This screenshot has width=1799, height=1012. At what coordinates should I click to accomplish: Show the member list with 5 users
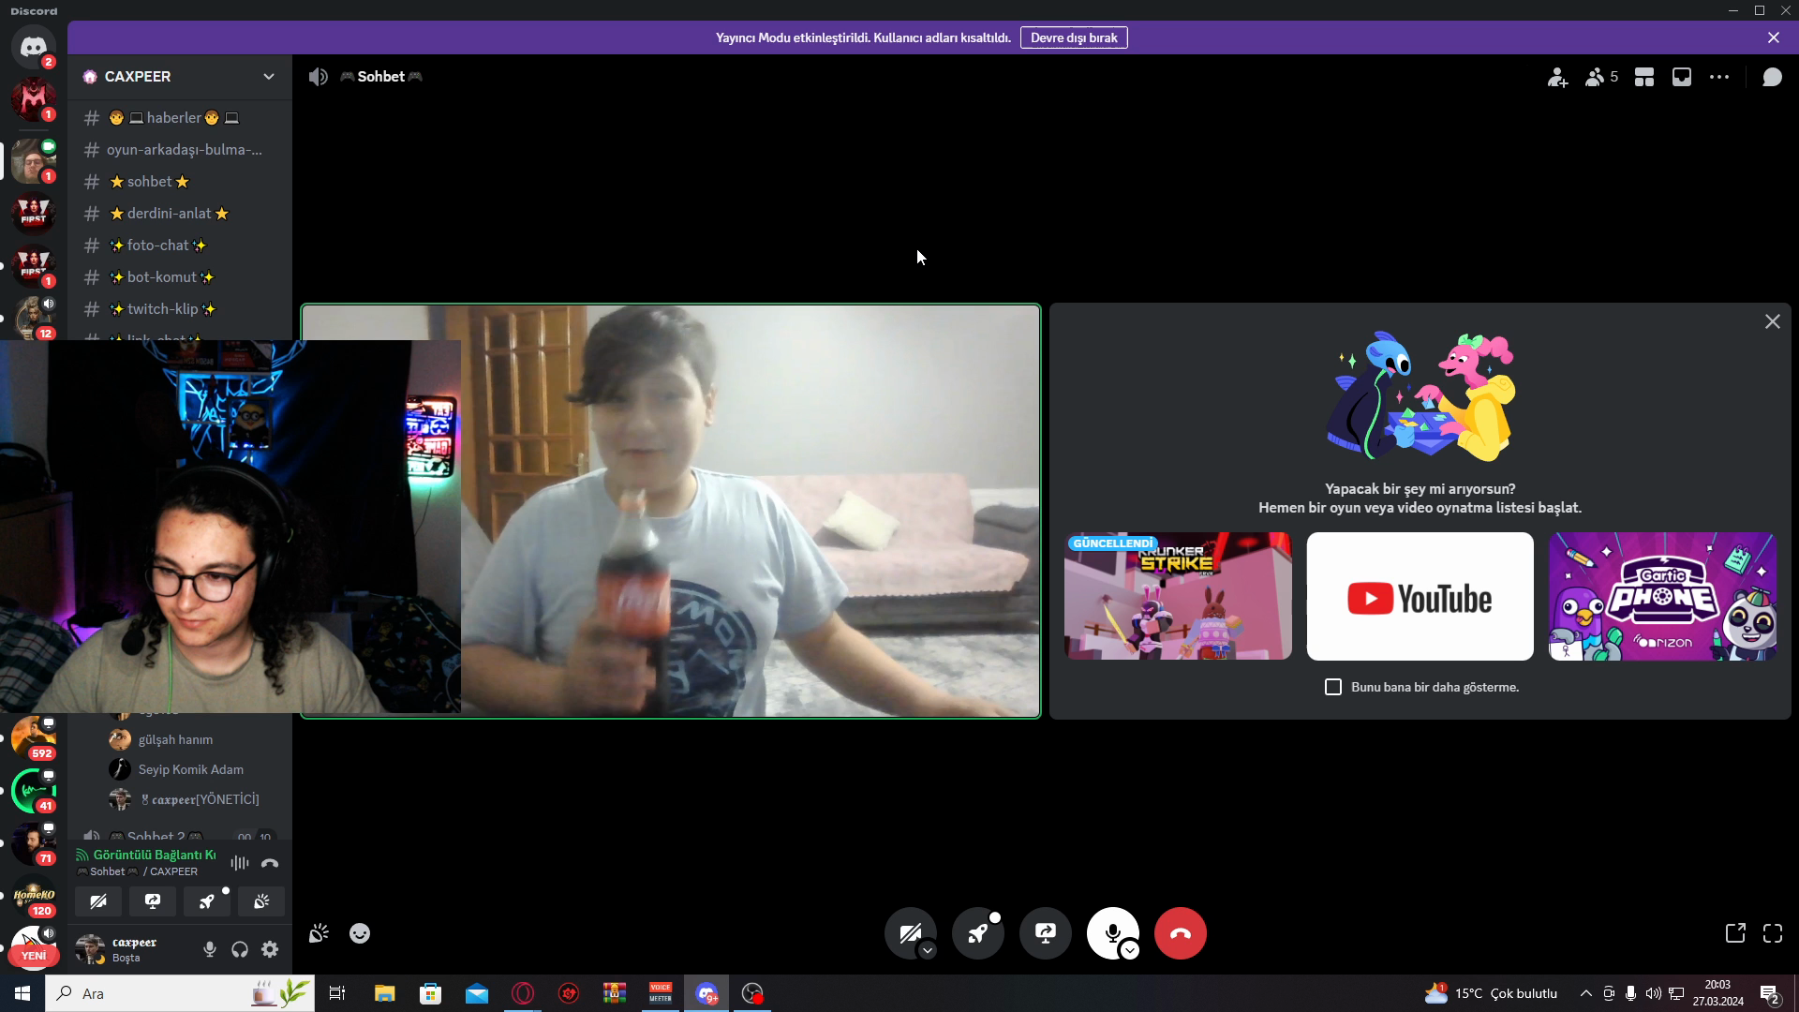coord(1601,78)
